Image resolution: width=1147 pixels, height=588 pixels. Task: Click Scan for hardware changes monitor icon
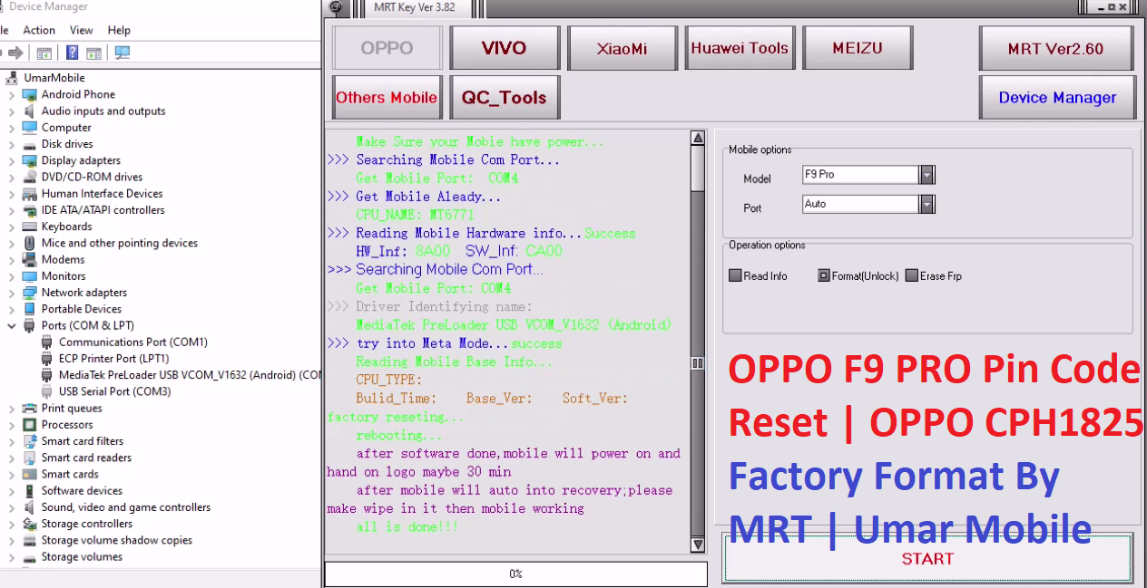click(123, 53)
